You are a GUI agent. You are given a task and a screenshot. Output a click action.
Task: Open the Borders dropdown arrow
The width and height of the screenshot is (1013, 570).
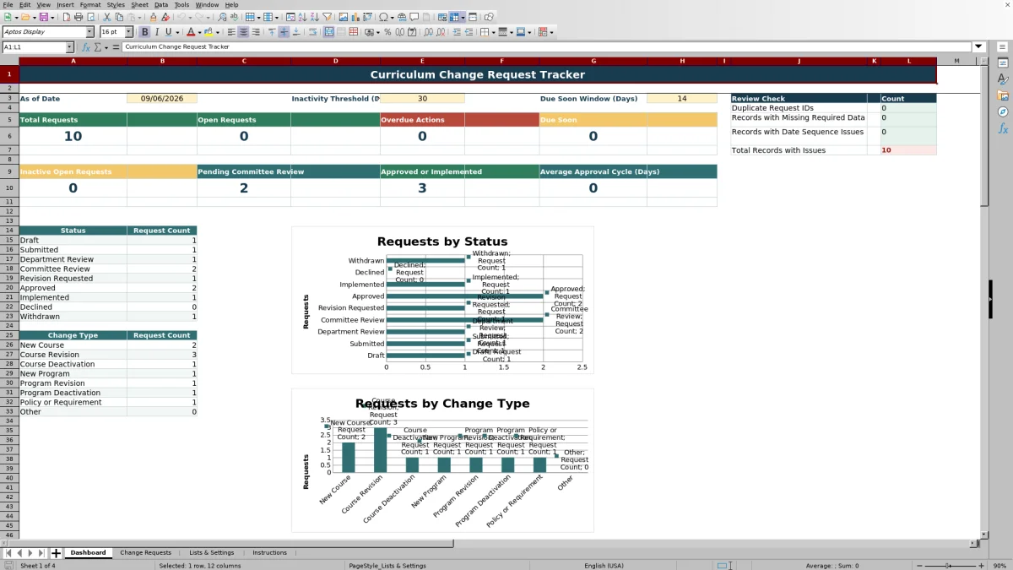[493, 32]
